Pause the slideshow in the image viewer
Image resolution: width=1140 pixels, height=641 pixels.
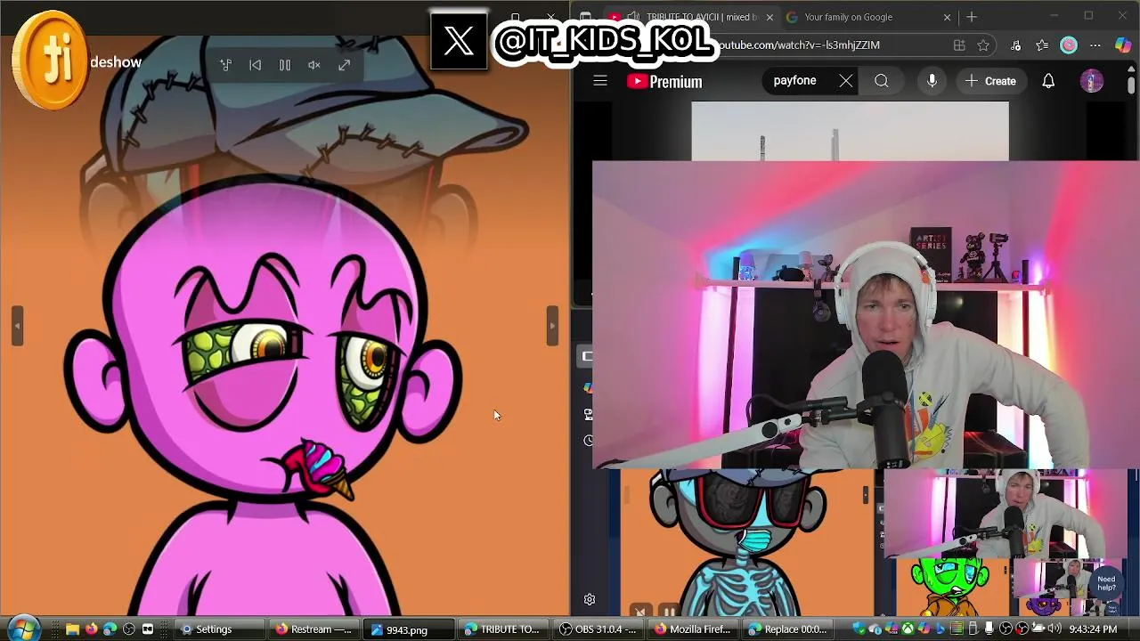(x=284, y=65)
